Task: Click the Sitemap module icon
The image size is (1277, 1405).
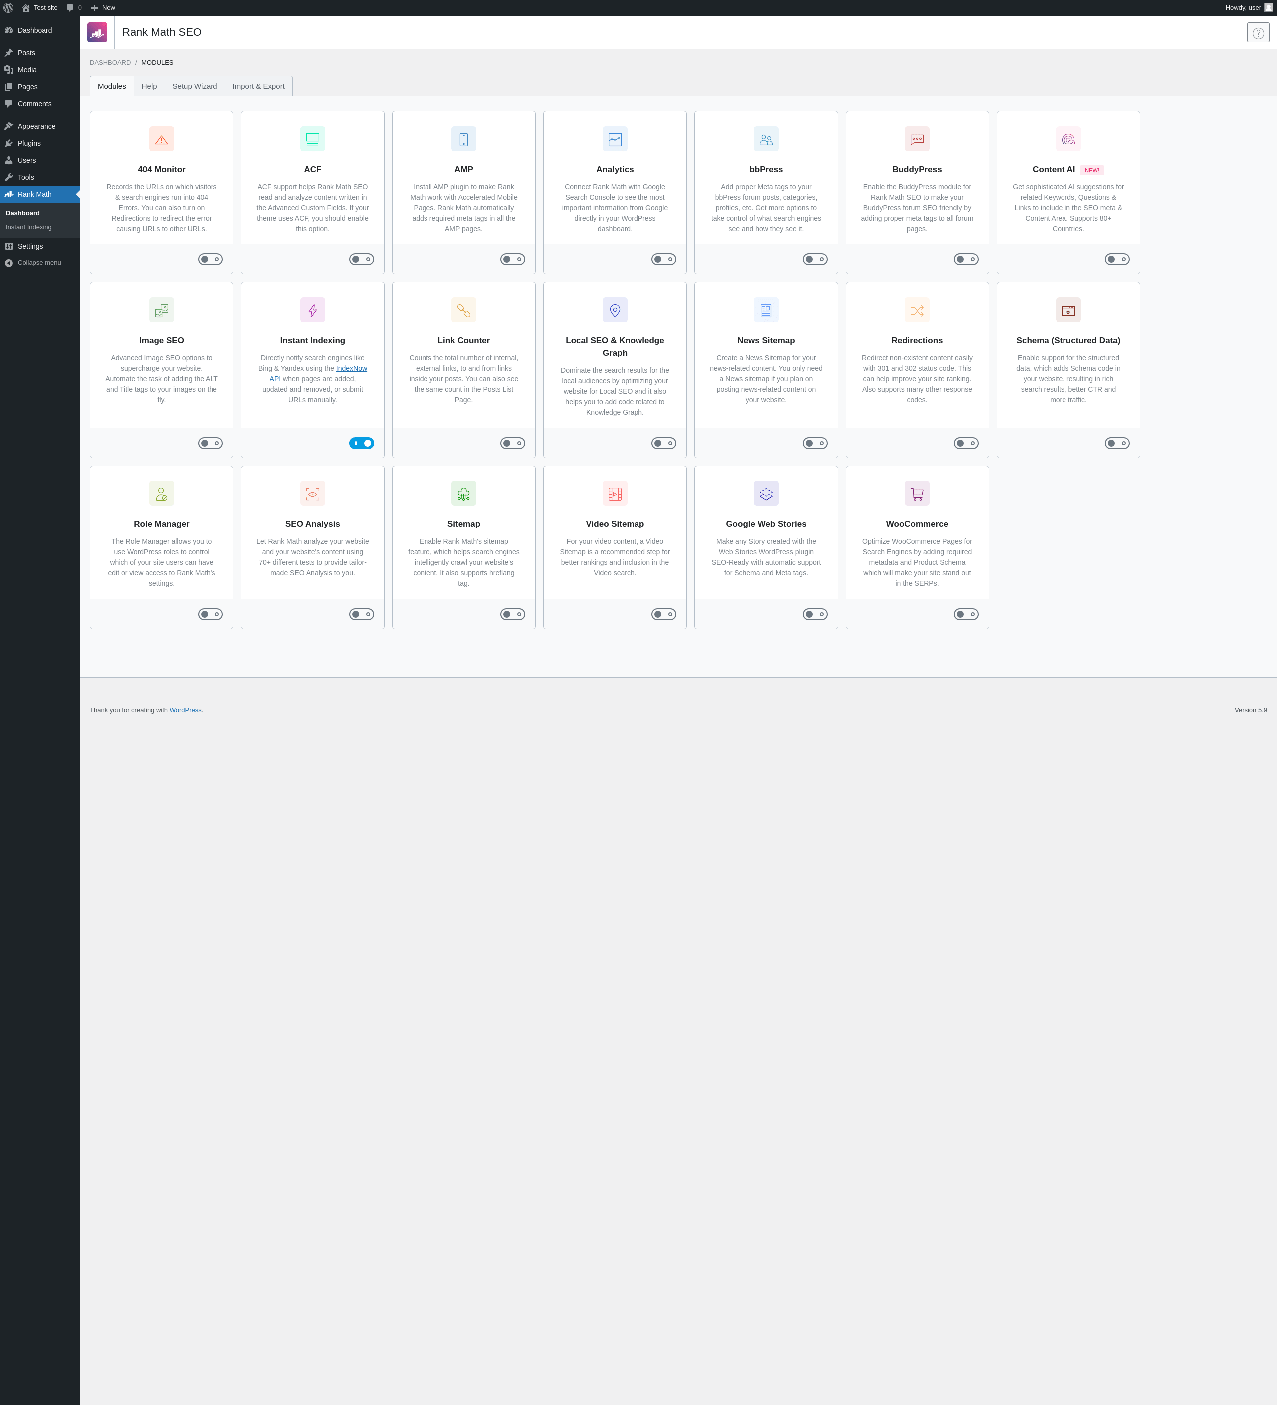Action: point(463,493)
